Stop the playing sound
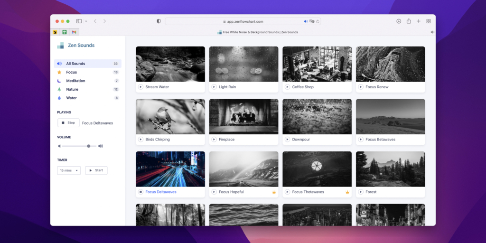 click(68, 123)
